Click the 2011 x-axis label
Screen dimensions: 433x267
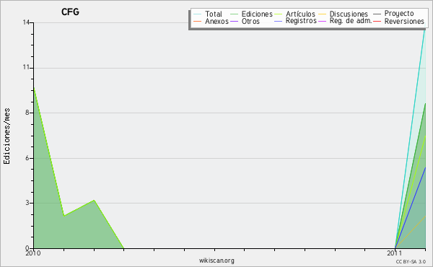[x=394, y=253]
